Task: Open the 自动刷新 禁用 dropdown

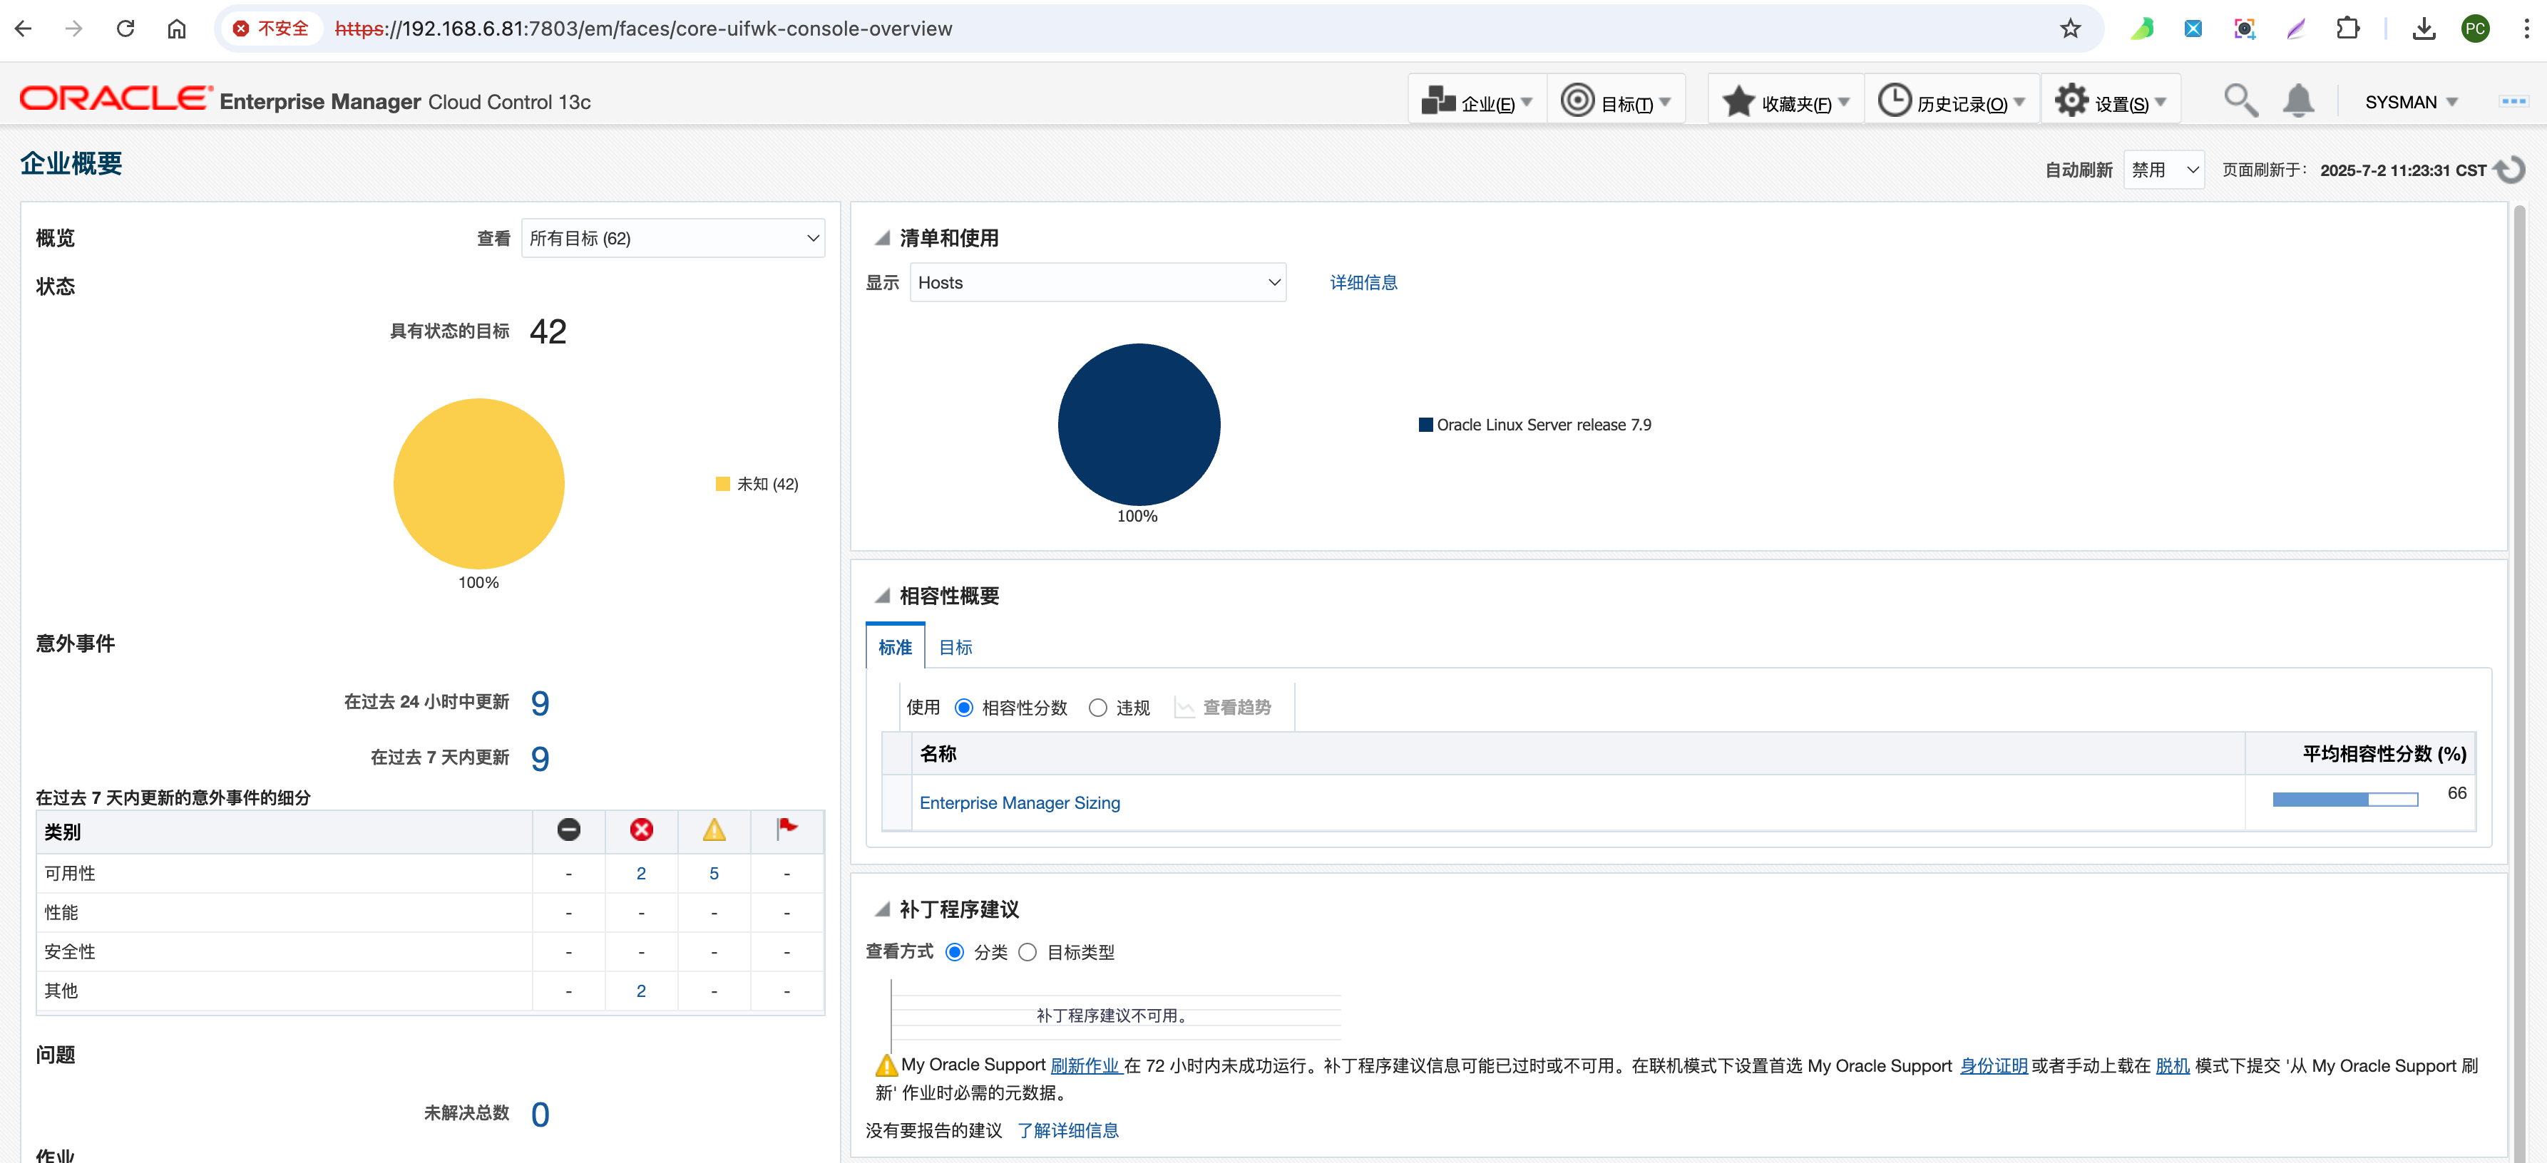Action: (x=2163, y=170)
